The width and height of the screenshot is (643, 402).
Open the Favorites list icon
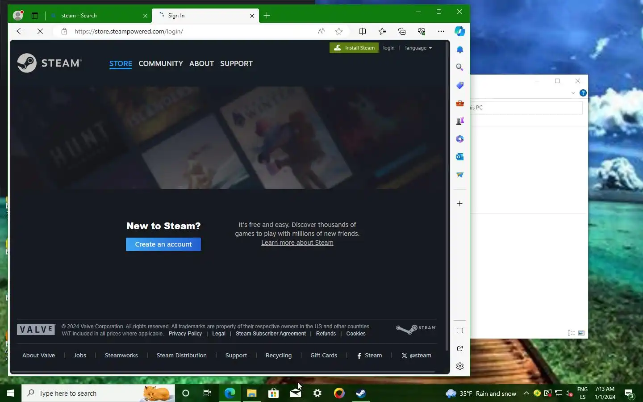click(x=382, y=31)
